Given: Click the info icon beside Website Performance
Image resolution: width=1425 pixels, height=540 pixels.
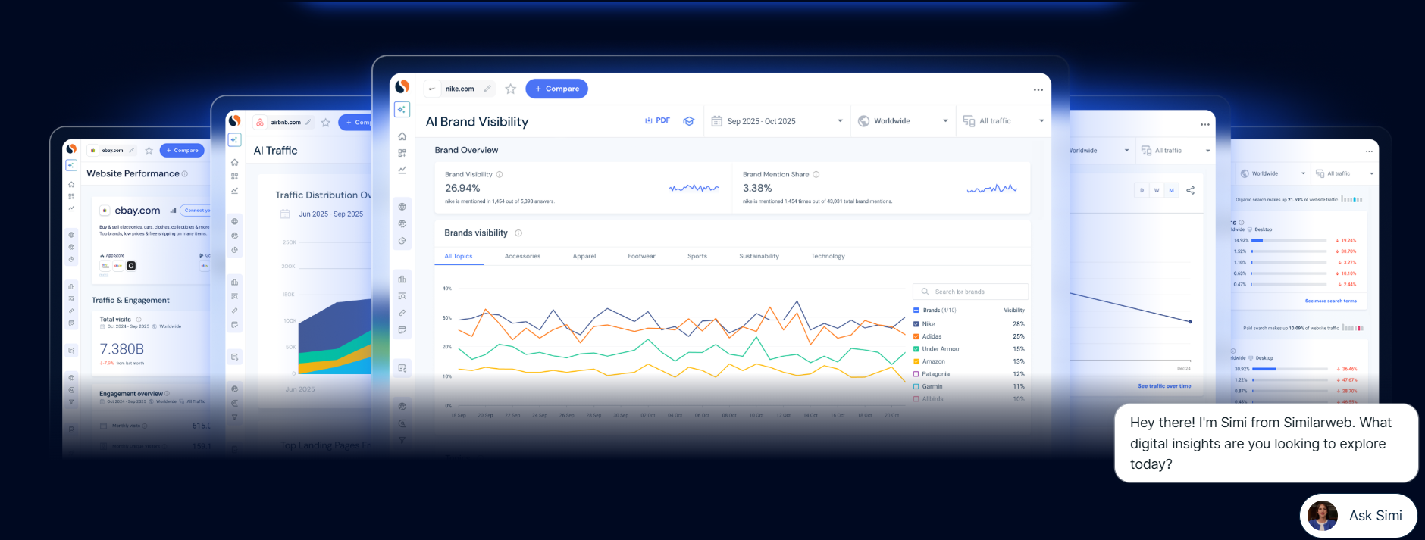Looking at the screenshot, I should (185, 174).
